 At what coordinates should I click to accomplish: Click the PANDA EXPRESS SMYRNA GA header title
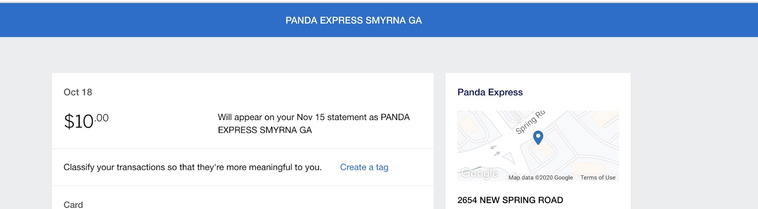354,21
